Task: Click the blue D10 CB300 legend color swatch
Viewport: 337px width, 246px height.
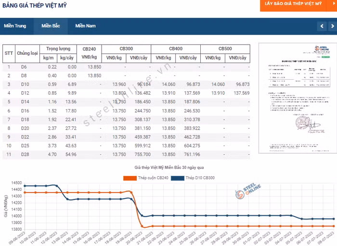Action: click(x=176, y=178)
